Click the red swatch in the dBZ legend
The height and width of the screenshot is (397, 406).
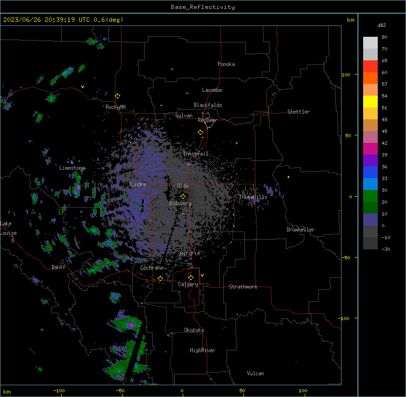click(x=370, y=66)
